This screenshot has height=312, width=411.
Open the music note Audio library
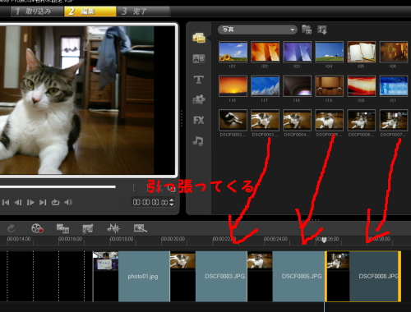(x=198, y=141)
